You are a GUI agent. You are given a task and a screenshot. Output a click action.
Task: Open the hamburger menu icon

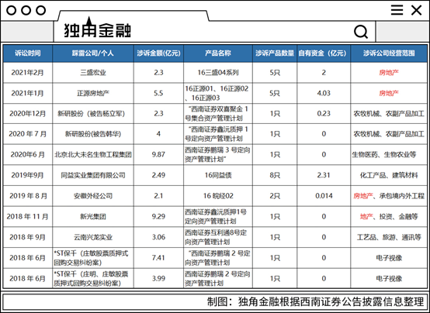tap(397, 10)
